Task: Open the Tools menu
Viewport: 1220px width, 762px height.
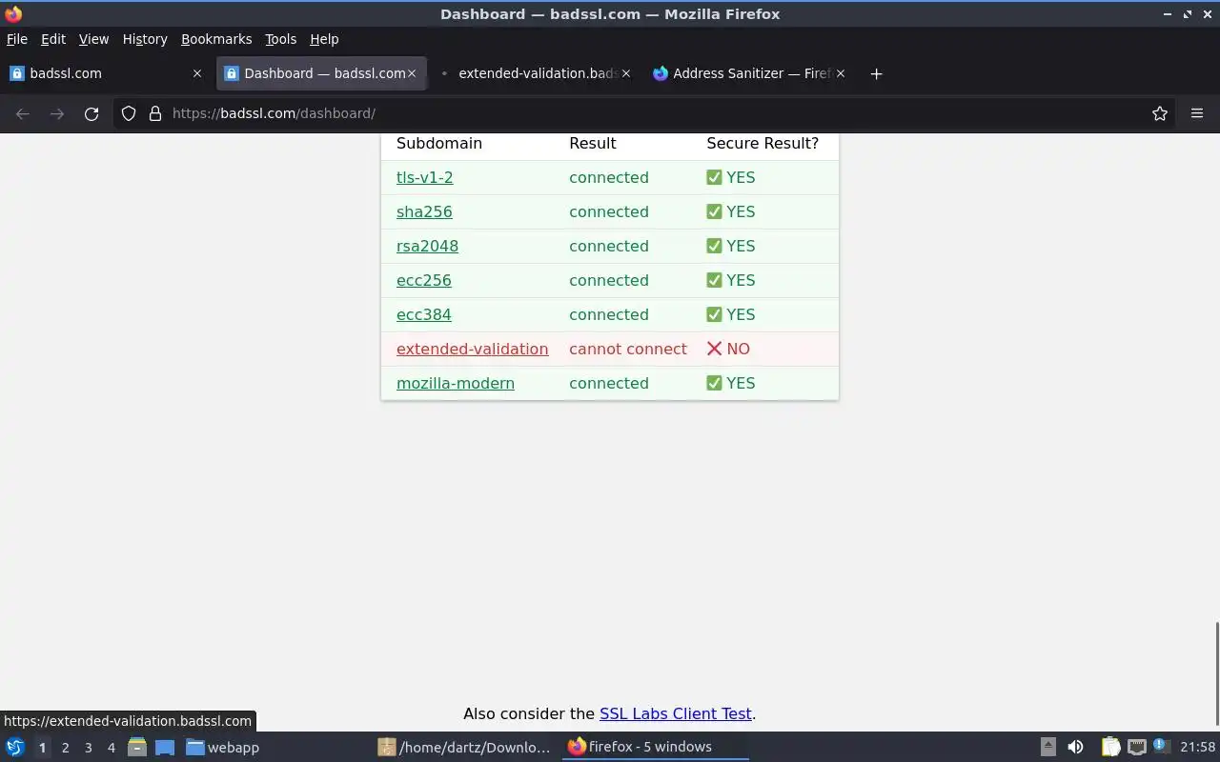Action: pos(281,39)
